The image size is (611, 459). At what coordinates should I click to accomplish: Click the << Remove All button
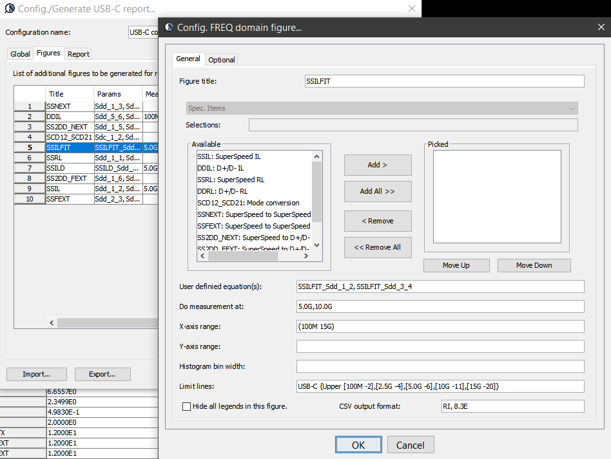click(378, 247)
